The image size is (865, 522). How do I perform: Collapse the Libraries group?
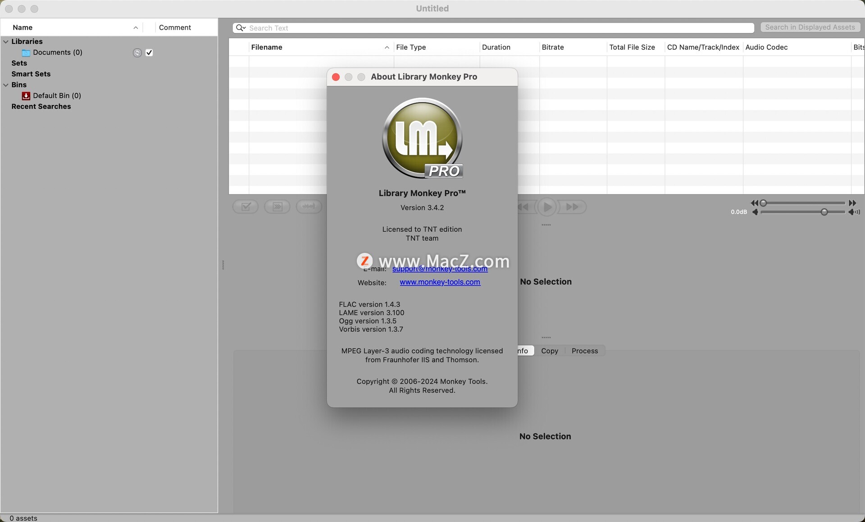[x=6, y=41]
